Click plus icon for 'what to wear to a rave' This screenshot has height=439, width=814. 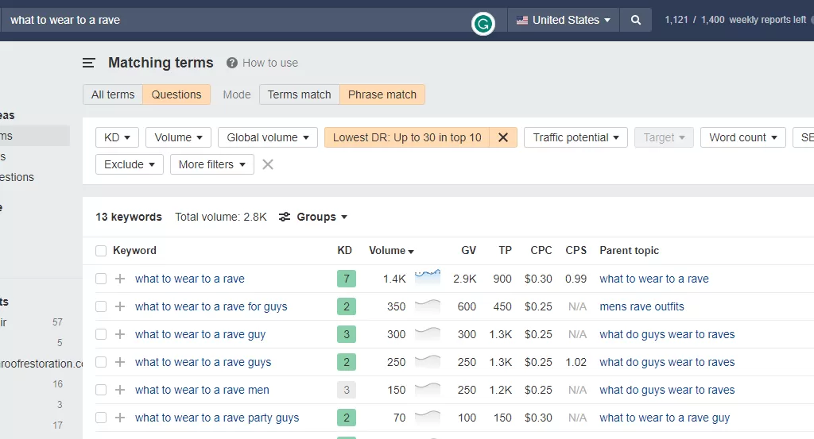[120, 279]
